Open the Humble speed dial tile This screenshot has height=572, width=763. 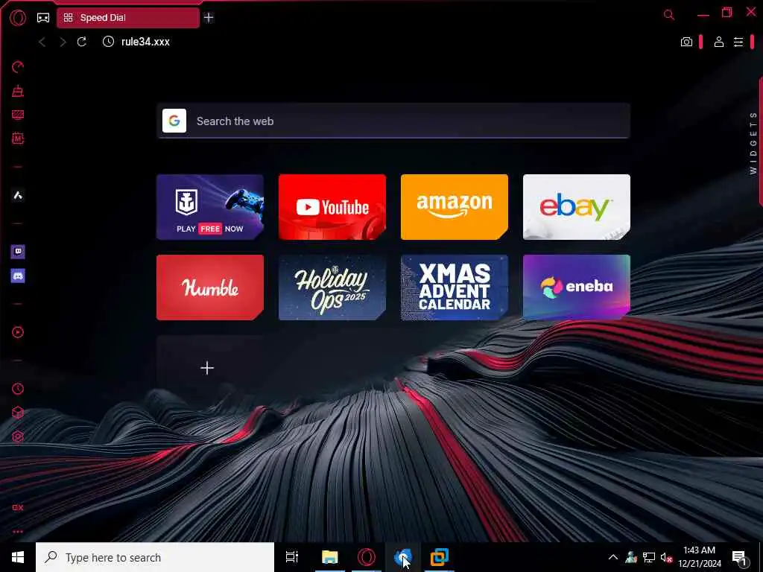coord(210,287)
